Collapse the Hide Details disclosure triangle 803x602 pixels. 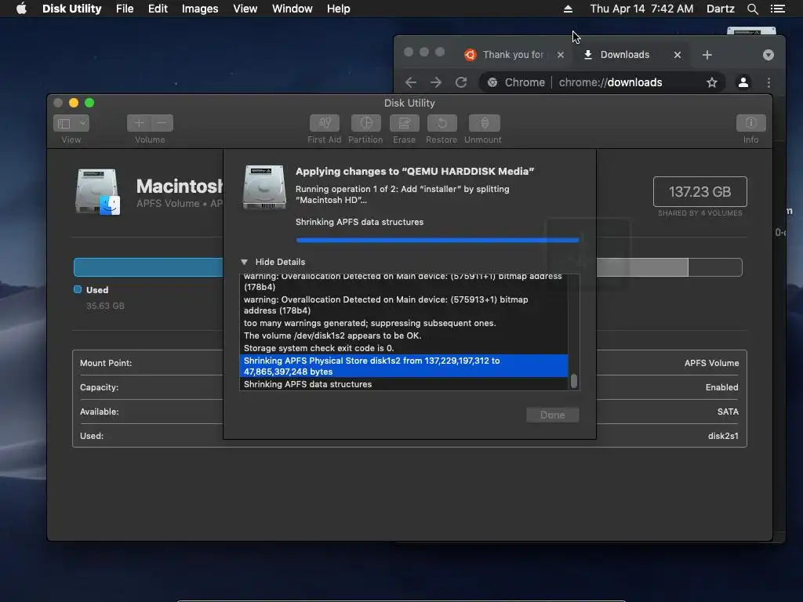pyautogui.click(x=245, y=262)
